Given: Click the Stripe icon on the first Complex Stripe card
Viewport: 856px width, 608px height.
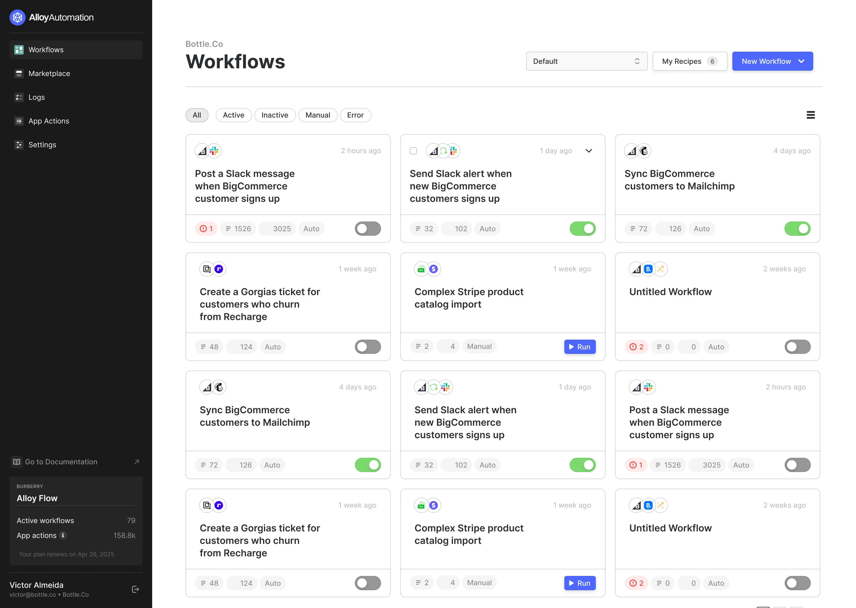Looking at the screenshot, I should (x=434, y=269).
